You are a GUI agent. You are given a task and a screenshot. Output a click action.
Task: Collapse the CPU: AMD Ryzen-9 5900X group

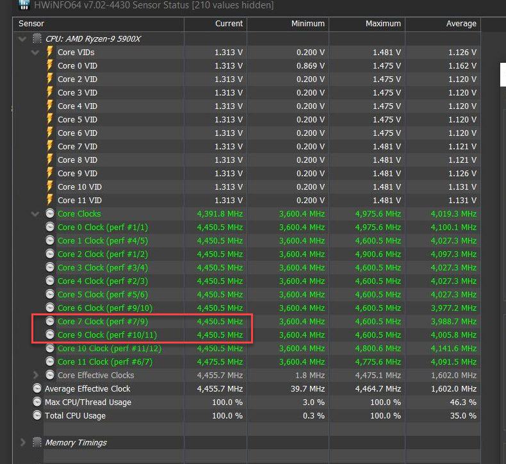pos(22,39)
